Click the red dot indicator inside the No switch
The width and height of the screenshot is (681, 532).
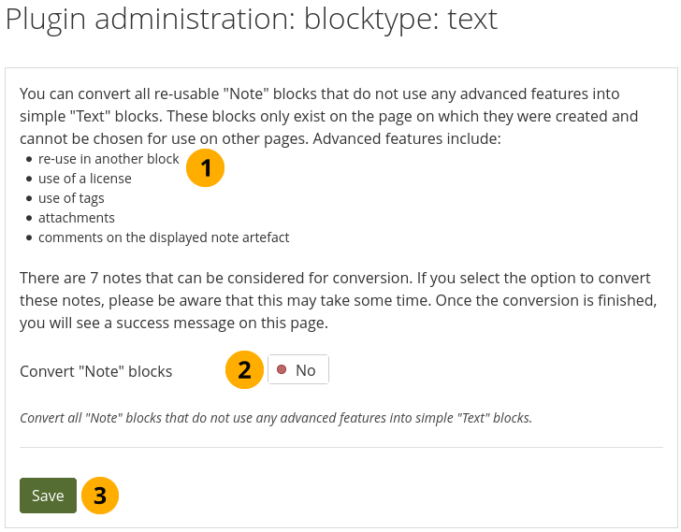[x=282, y=370]
